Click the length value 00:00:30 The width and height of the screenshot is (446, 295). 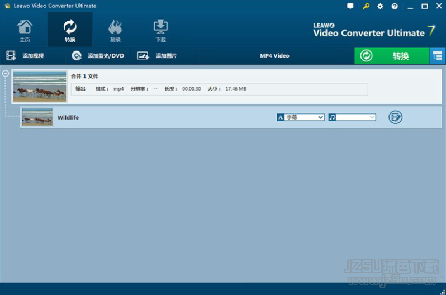click(x=192, y=89)
